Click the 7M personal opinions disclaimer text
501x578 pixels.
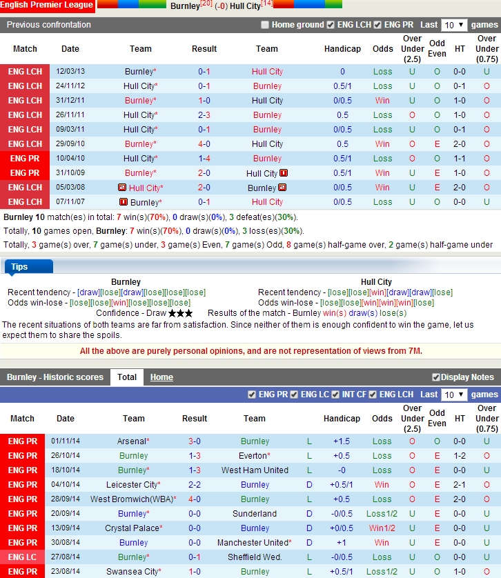pos(251,351)
